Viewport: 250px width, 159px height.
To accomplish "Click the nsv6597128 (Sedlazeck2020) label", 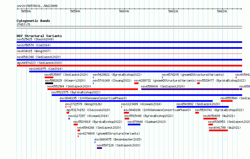I will [x=119, y=145].
